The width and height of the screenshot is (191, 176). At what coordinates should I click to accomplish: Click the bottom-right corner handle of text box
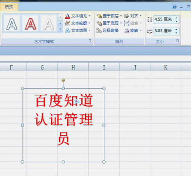click(104, 162)
